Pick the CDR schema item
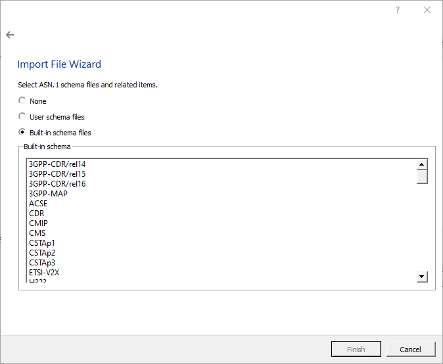 point(37,214)
